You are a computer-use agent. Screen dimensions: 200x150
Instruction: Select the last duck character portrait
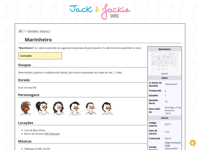click(107, 109)
